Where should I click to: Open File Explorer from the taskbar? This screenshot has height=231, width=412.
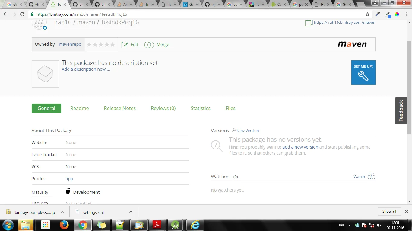click(26, 225)
